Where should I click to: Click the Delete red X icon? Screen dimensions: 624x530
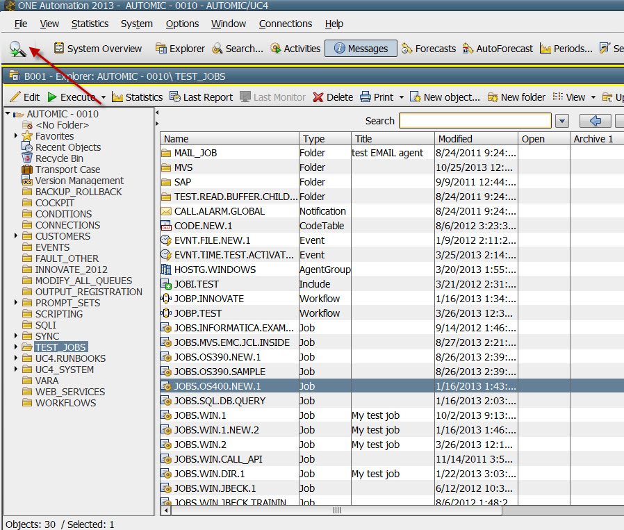[x=318, y=97]
